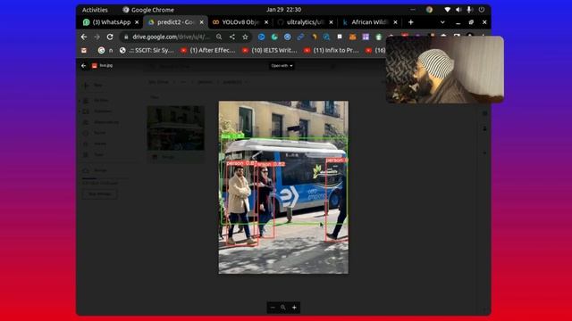Click the bus detection preview image

[x=283, y=187]
